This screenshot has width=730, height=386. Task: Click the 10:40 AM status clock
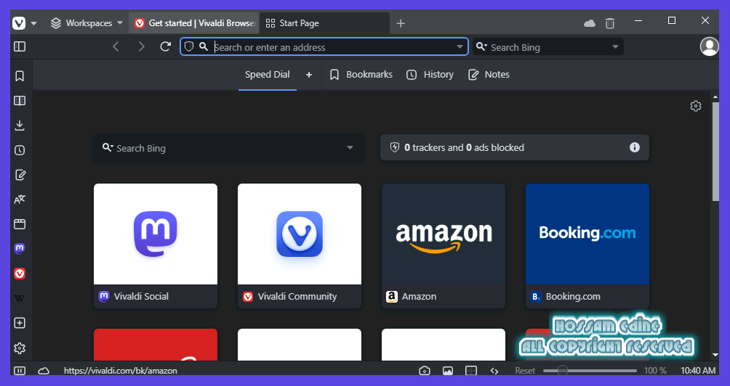[x=698, y=371]
